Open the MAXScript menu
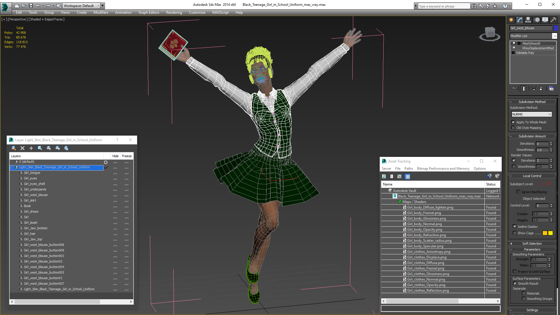This screenshot has height=315, width=560. click(x=220, y=13)
